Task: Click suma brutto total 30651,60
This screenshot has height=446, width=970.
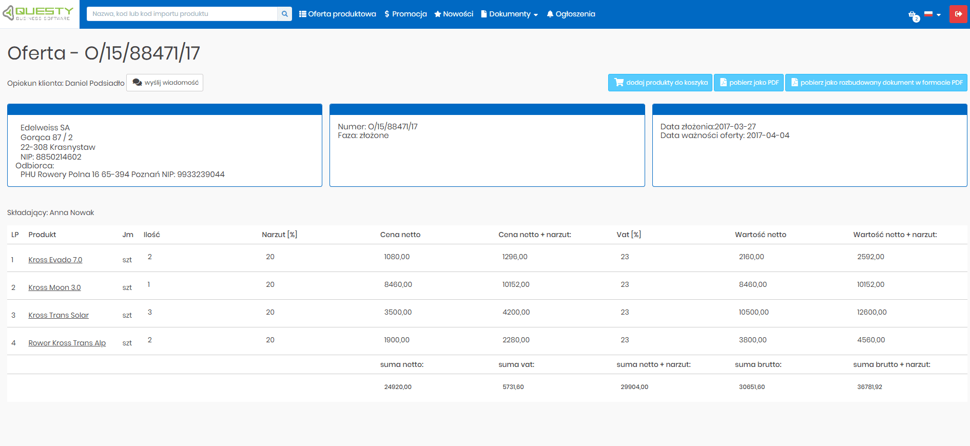Action: click(x=752, y=387)
